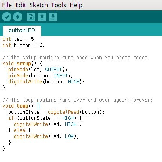Click the setup routine comment line
The image size is (162, 162).
pos(76,58)
